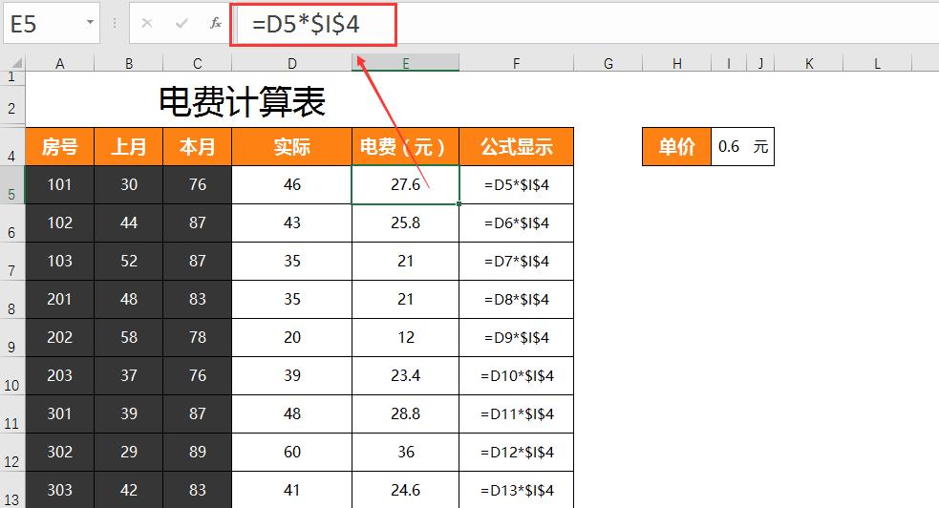Click actual usage cell 46
939x508 pixels.
point(292,185)
